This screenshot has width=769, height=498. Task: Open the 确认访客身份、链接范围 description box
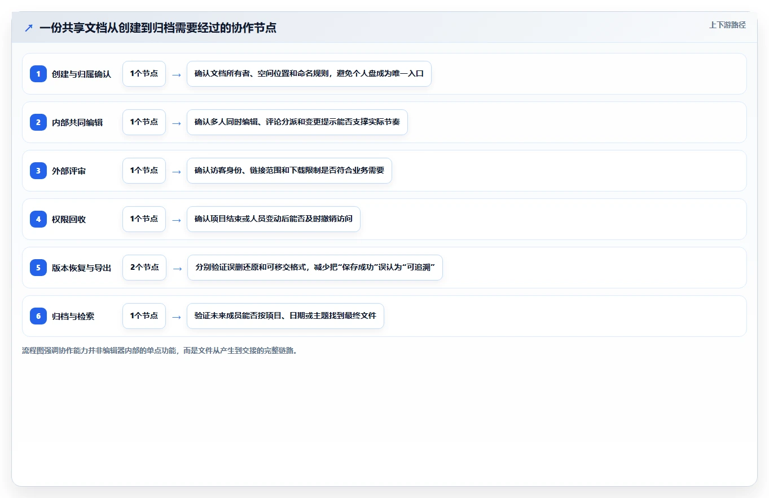click(x=289, y=171)
